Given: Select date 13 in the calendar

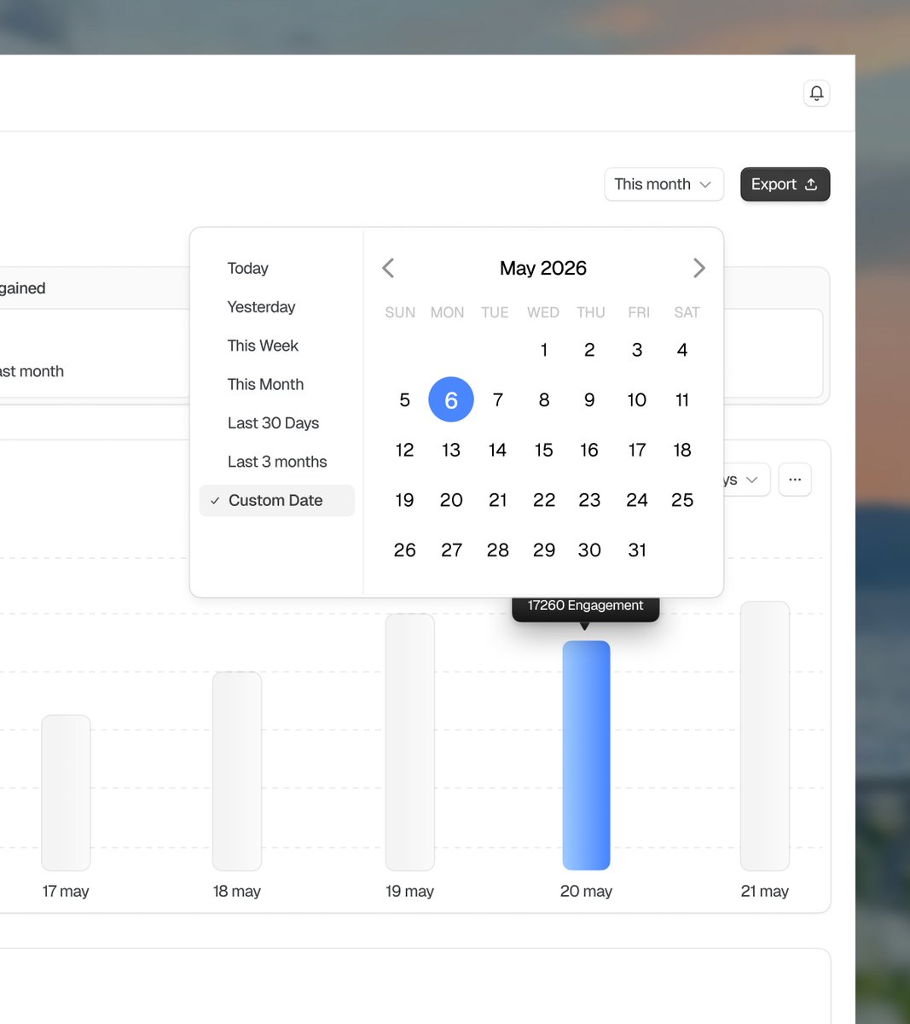Looking at the screenshot, I should [451, 450].
